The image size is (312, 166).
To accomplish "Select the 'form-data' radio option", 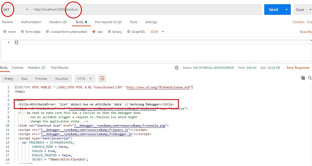I will [x=23, y=32].
